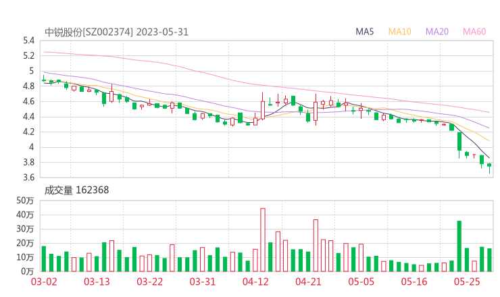
Task: Click the tallest red volume bar near 04-12
Action: tap(263, 240)
